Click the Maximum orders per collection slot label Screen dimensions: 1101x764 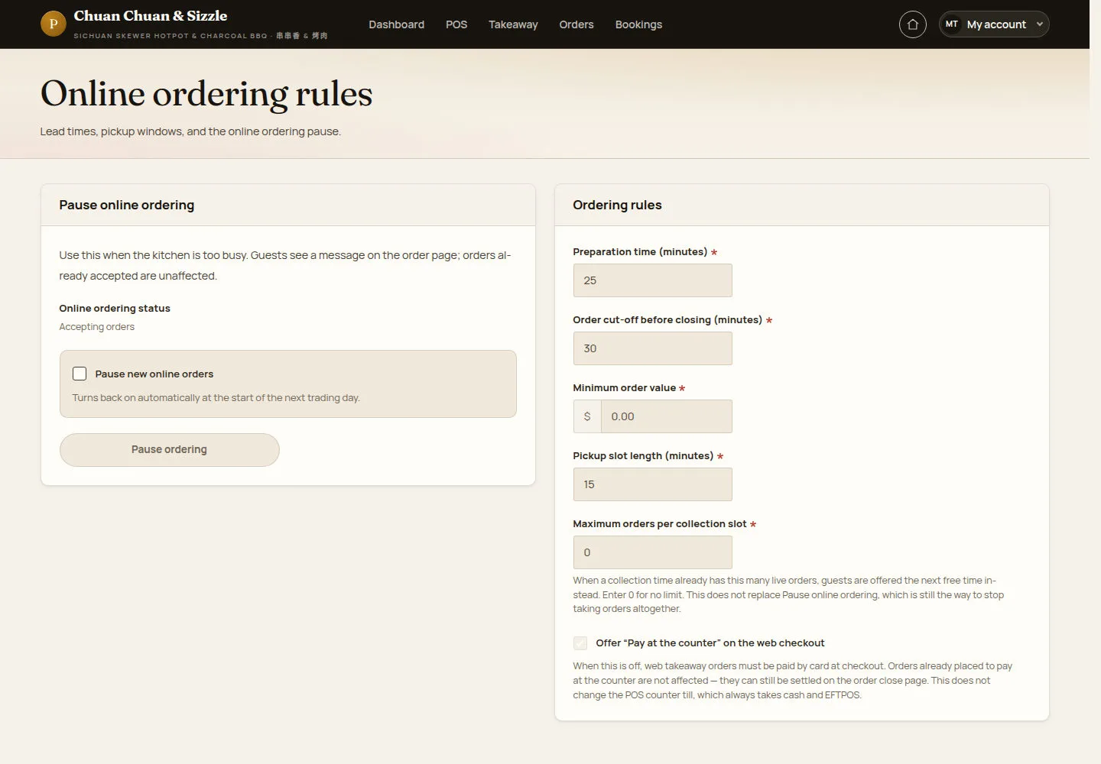tap(660, 524)
